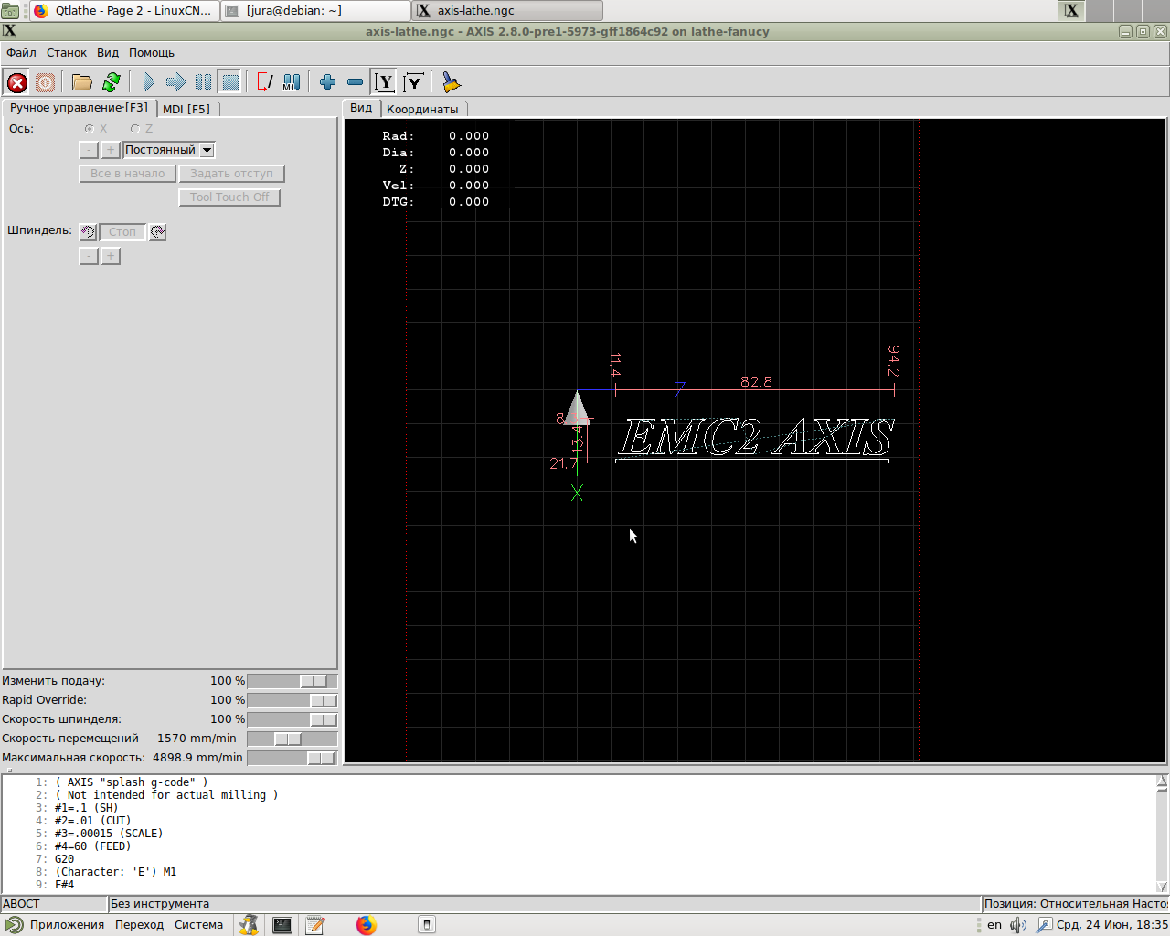The height and width of the screenshot is (936, 1170).
Task: Reload the current file with green arrows
Action: click(112, 82)
